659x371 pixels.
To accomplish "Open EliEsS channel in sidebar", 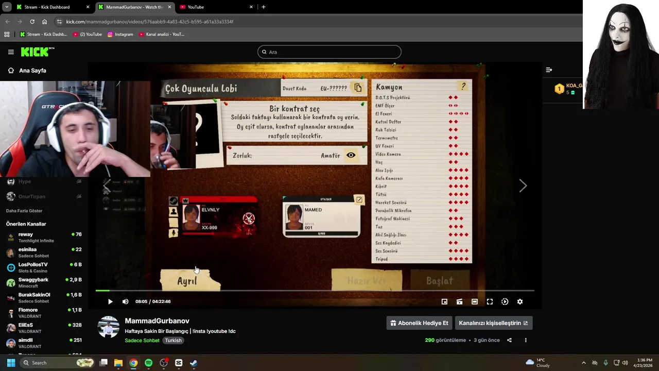I will 44,328.
